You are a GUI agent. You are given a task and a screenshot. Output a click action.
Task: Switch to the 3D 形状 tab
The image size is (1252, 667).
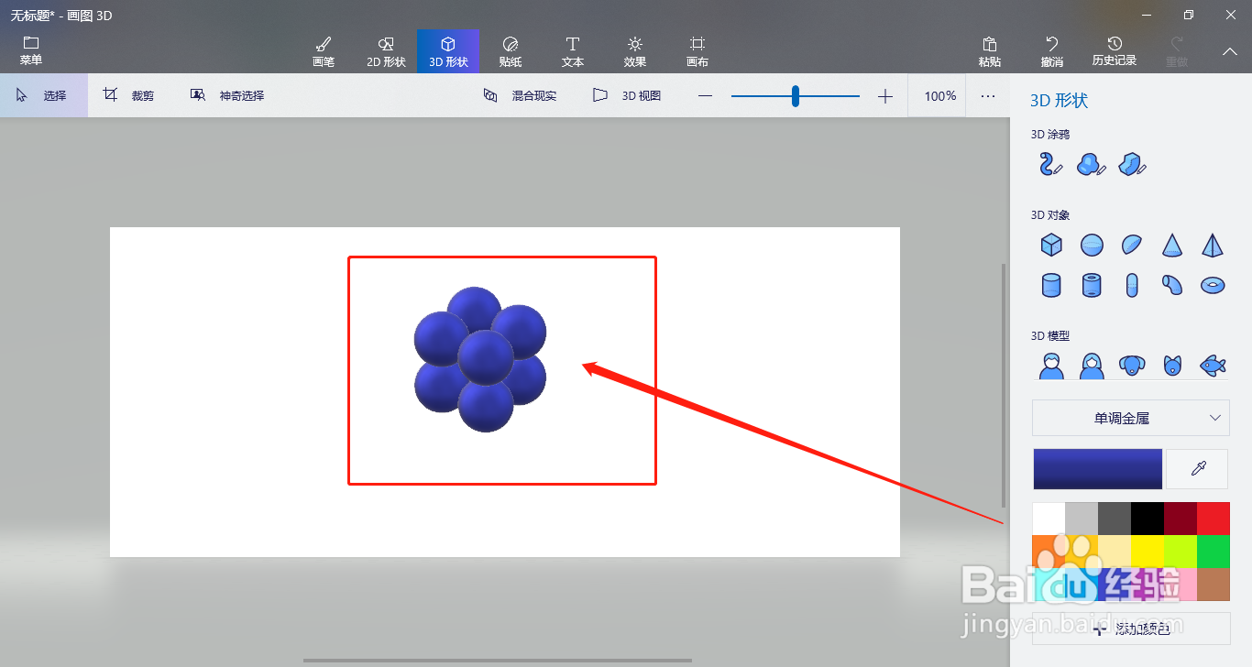tap(448, 51)
